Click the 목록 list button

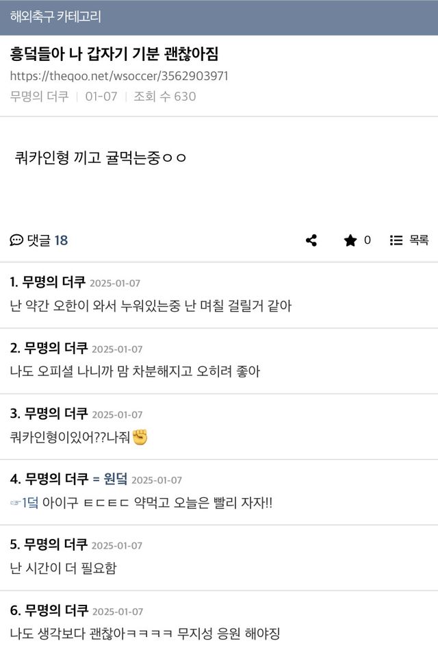[418, 240]
